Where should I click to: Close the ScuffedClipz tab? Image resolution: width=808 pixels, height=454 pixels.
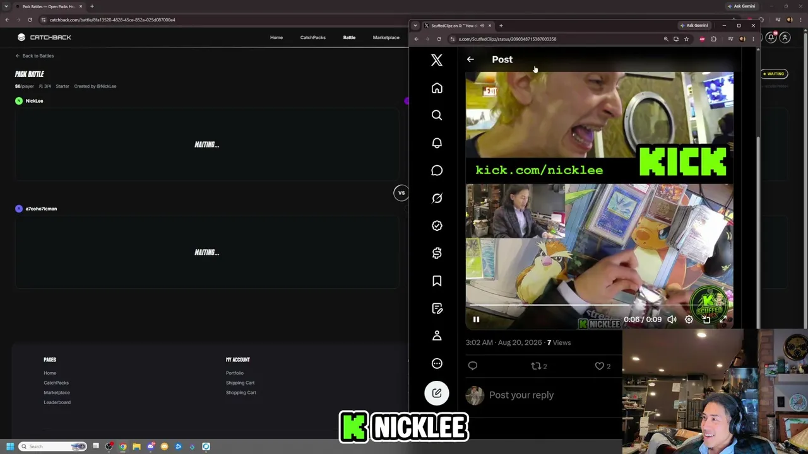[489, 26]
